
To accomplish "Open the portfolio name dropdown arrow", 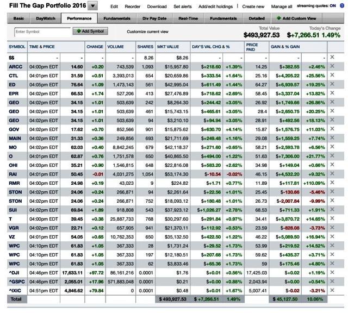I will pyautogui.click(x=93, y=6).
